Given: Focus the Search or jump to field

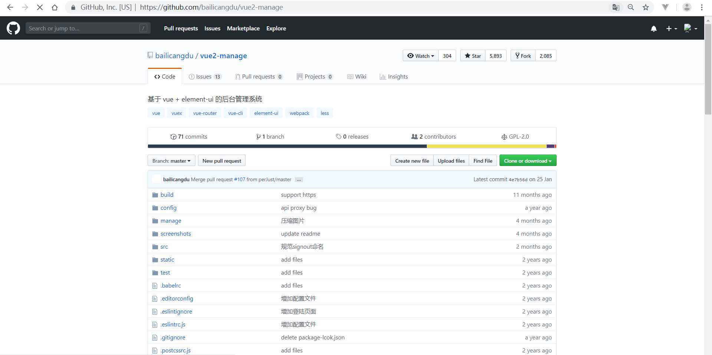Looking at the screenshot, I should tap(88, 28).
